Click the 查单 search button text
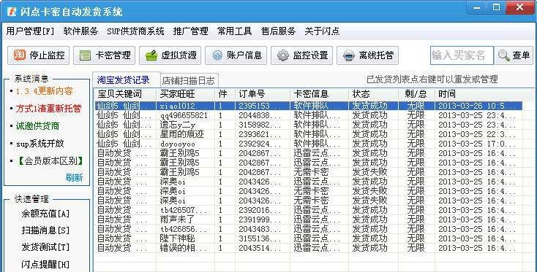This screenshot has width=537, height=272. point(521,55)
